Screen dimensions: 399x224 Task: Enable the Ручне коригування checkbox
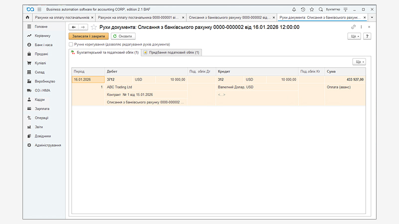click(71, 44)
